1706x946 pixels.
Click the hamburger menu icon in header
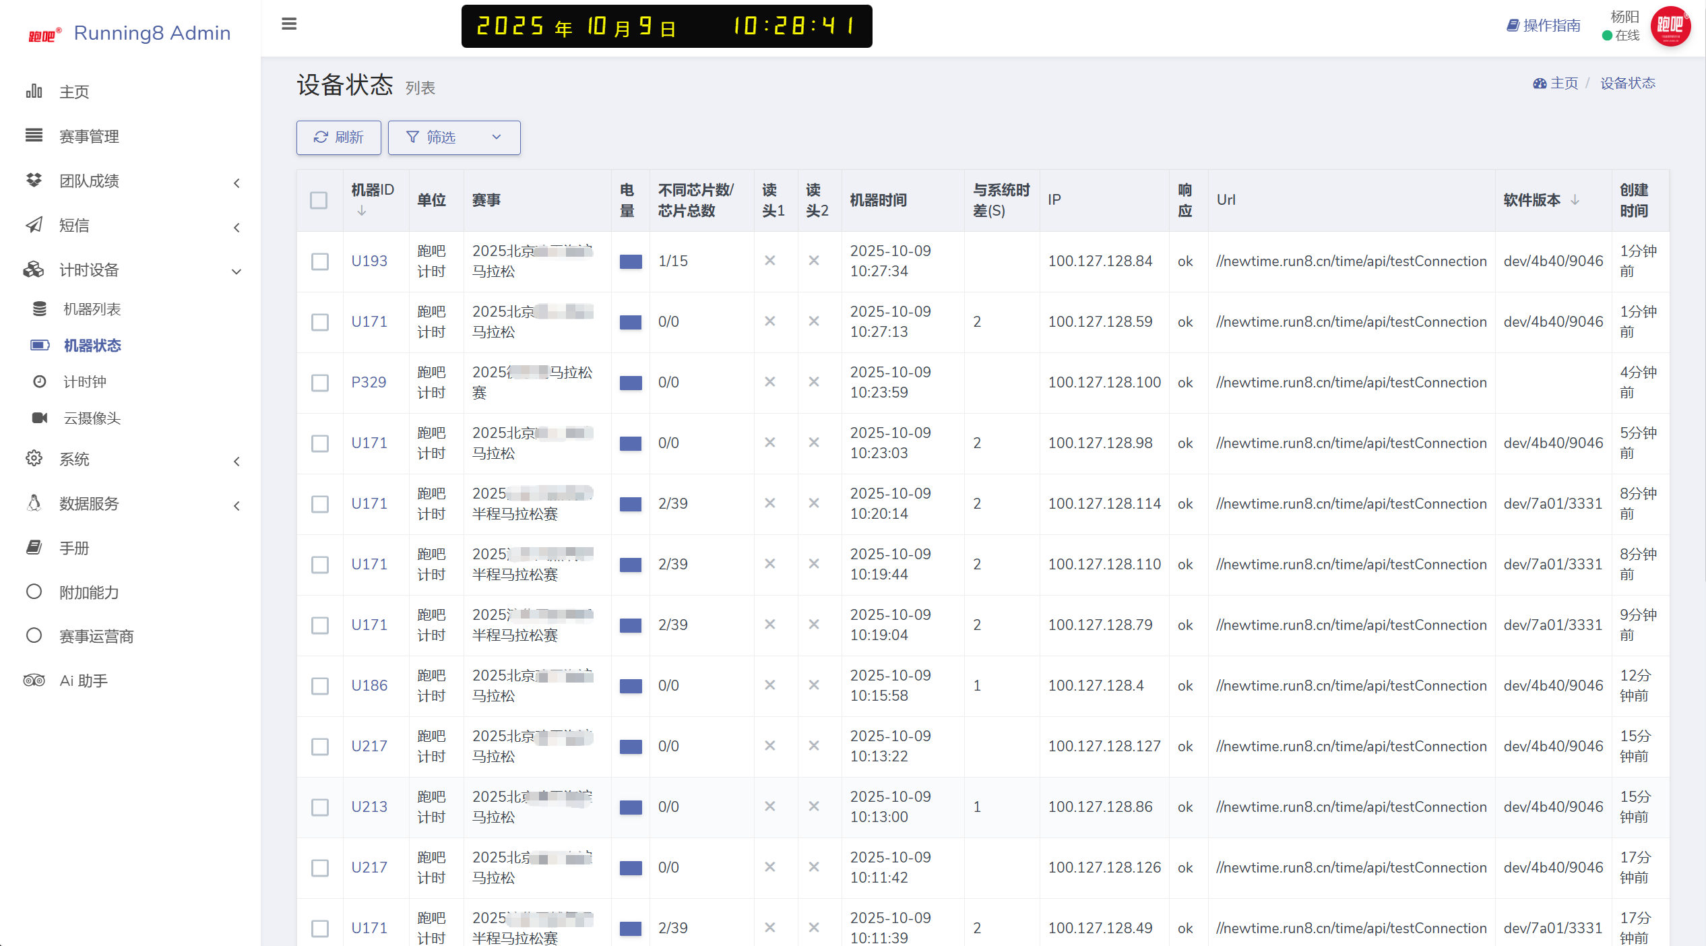(x=289, y=24)
